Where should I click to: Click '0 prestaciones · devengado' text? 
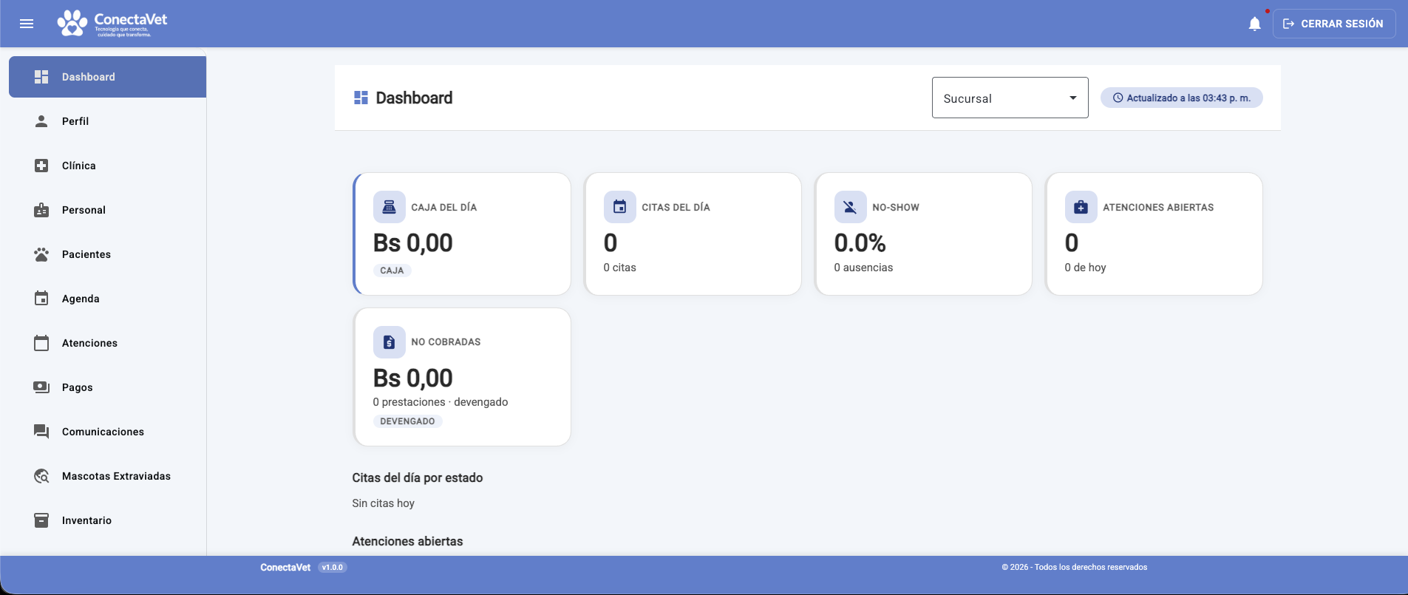[441, 402]
